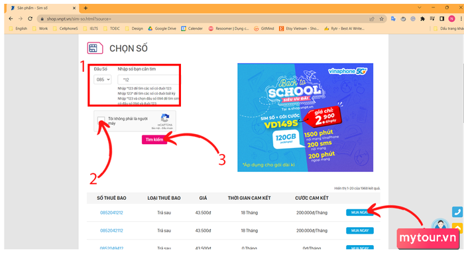Click the share page icon in address bar
464x255 pixels.
click(x=372, y=19)
